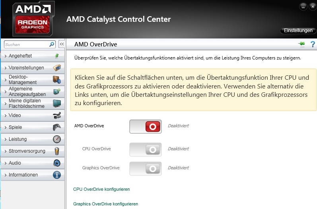Select the Informationen menu item
The height and width of the screenshot is (209, 317).
click(33, 175)
